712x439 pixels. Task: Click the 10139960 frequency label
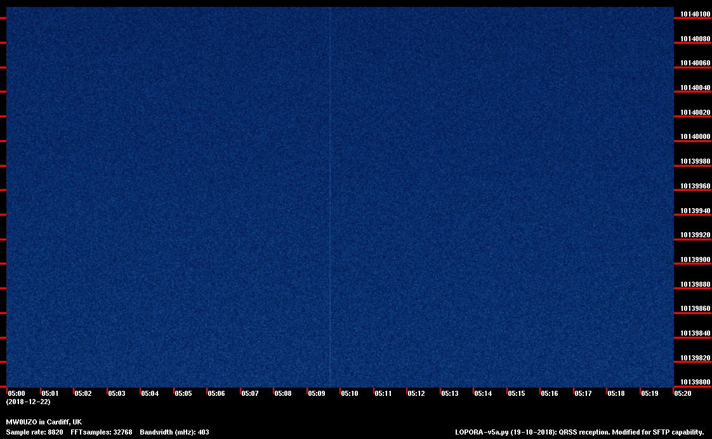coord(695,187)
